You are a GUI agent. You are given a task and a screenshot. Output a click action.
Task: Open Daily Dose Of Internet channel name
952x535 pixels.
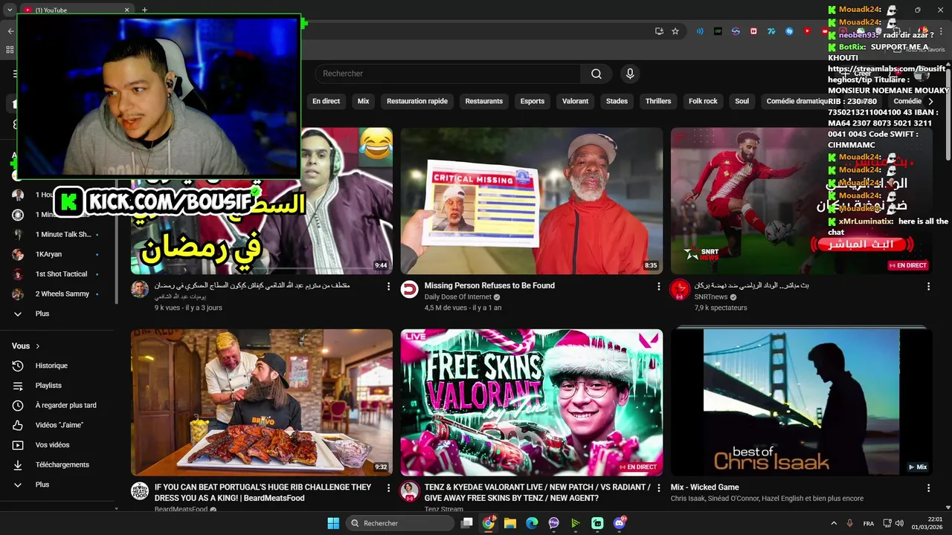click(457, 297)
